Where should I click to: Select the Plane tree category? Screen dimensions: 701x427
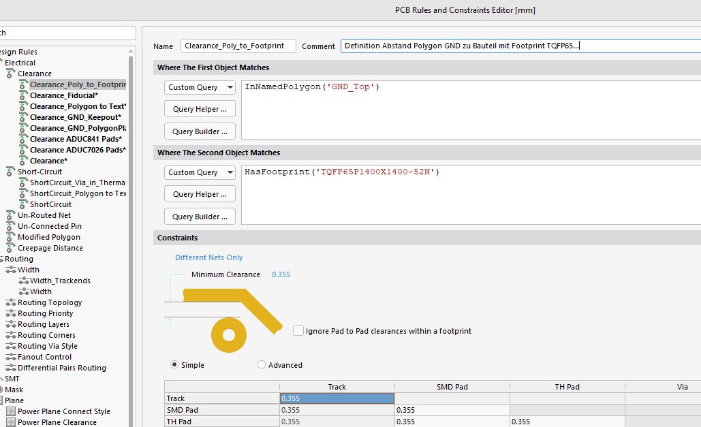point(14,400)
